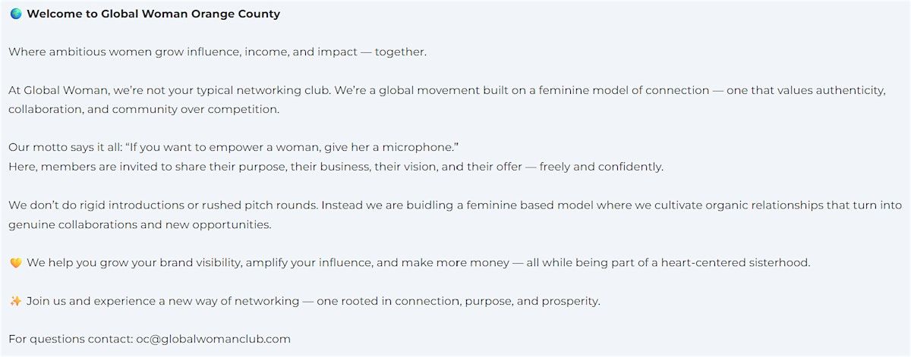Click the "Here, members are invited" sentence
Screen dimensions: 911x357
tap(114, 167)
